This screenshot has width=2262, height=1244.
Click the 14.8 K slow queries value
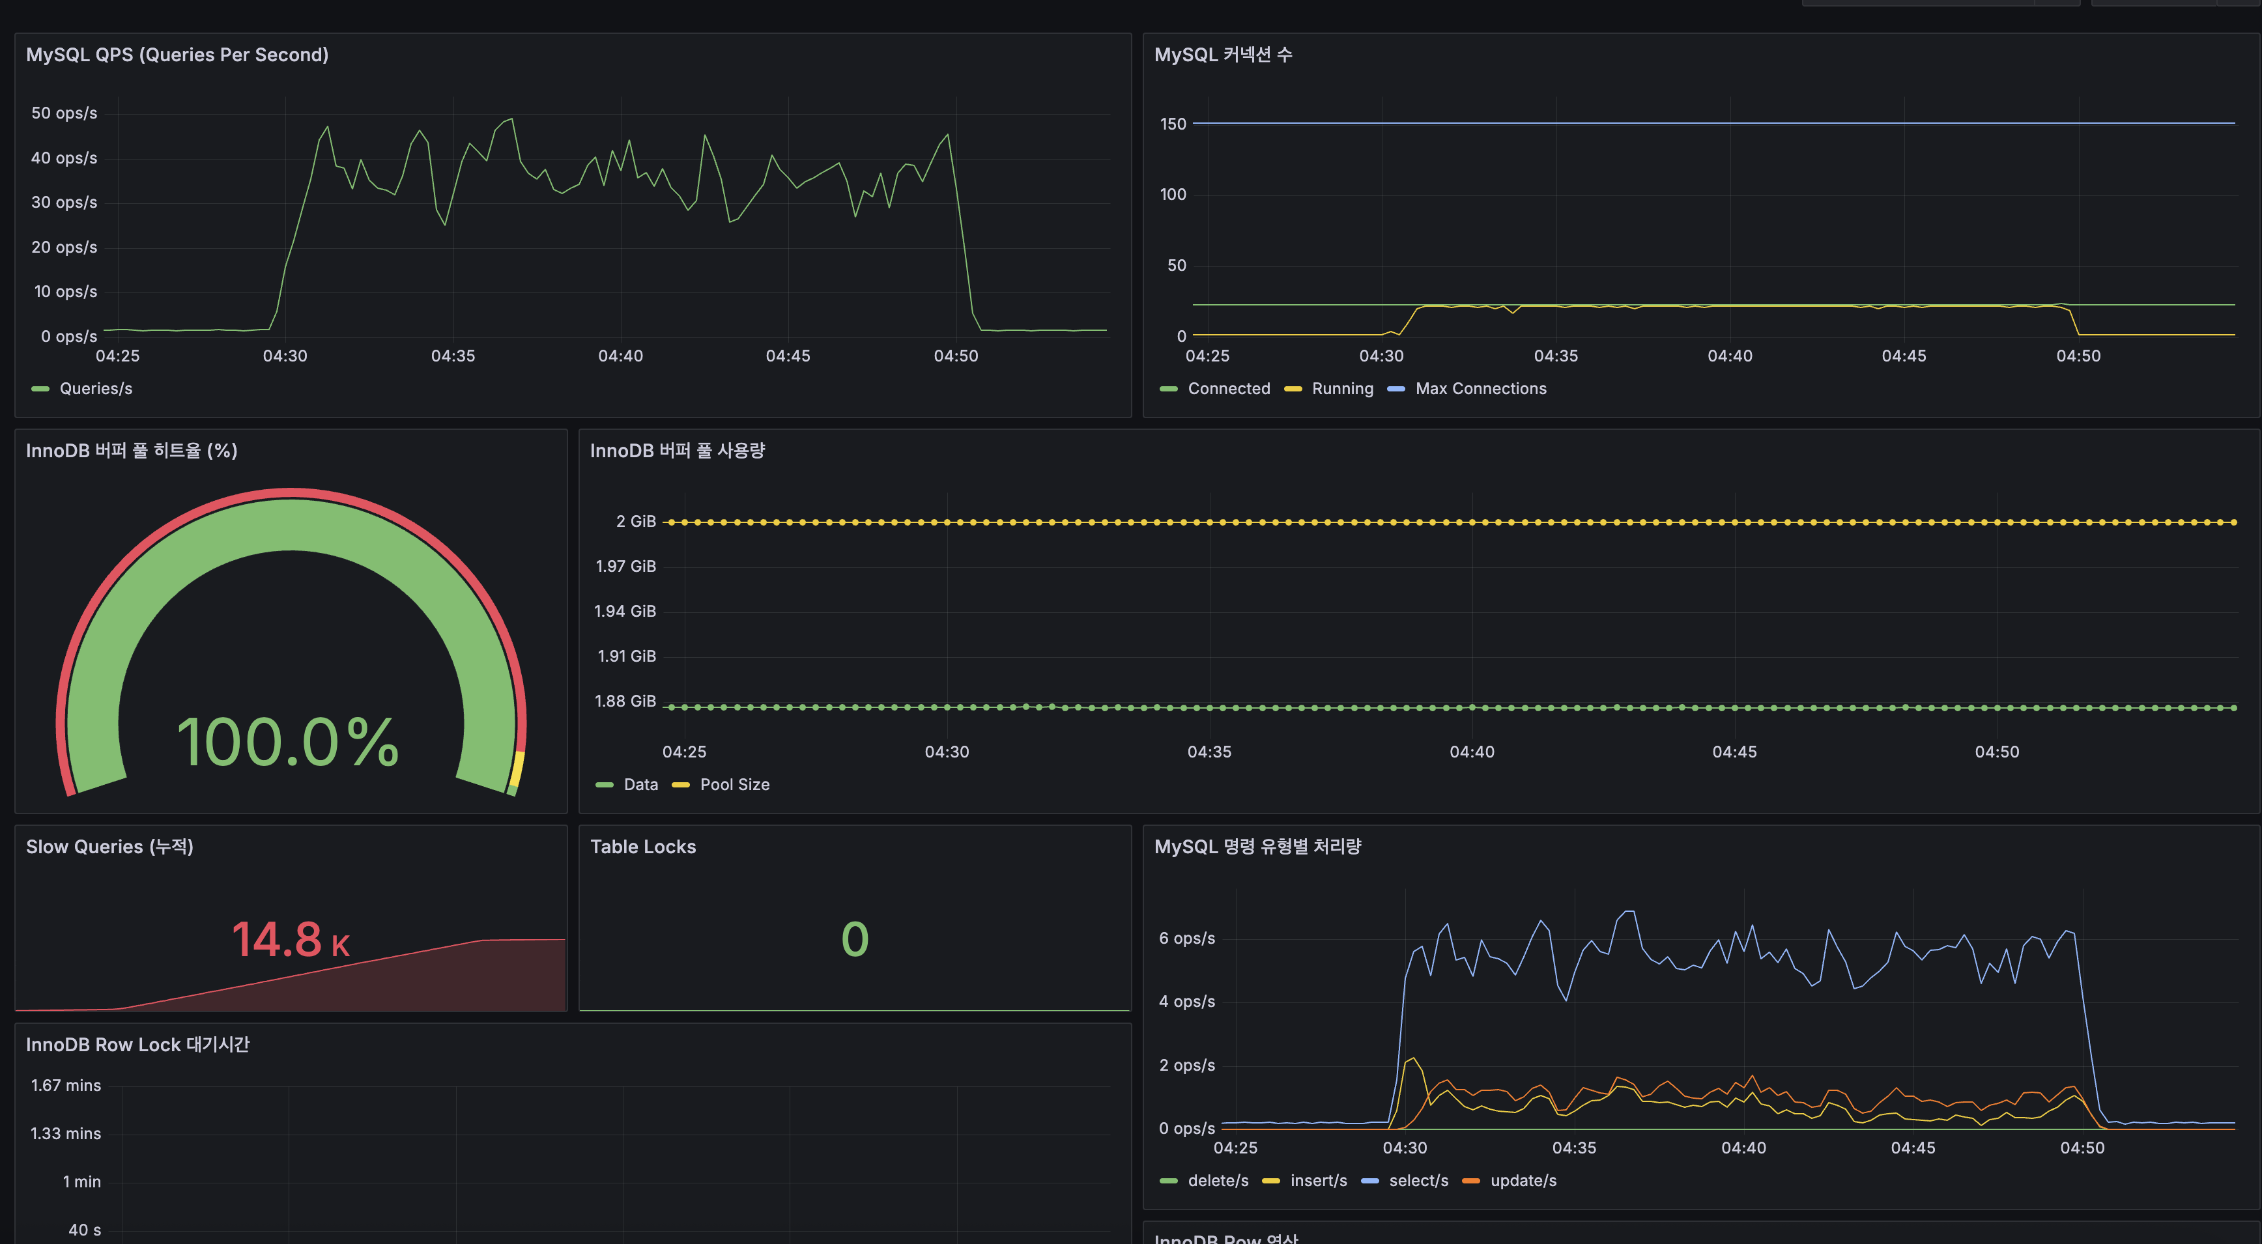pyautogui.click(x=291, y=939)
